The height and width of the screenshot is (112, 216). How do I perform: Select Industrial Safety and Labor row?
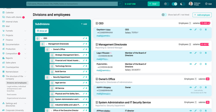point(69,105)
